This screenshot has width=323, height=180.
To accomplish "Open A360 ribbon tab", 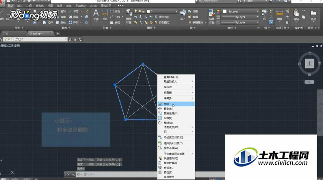I will [93, 5].
